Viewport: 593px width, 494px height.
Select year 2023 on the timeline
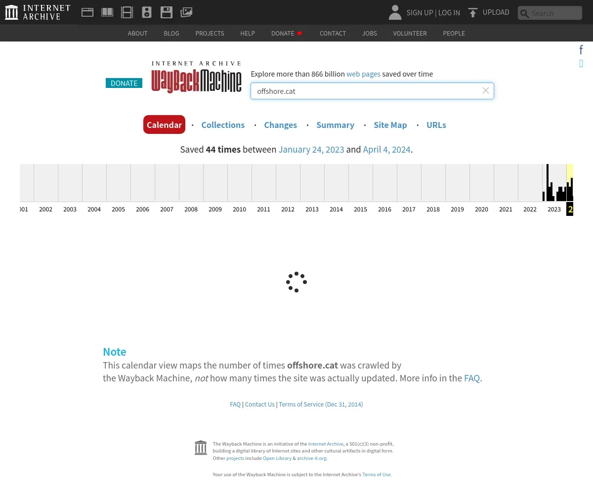[554, 209]
